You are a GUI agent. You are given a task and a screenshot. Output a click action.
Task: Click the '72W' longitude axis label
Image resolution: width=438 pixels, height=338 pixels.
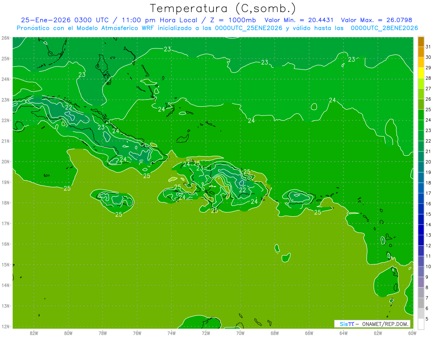tap(206, 333)
